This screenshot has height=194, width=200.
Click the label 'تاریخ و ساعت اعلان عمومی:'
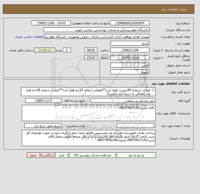tap(91, 23)
